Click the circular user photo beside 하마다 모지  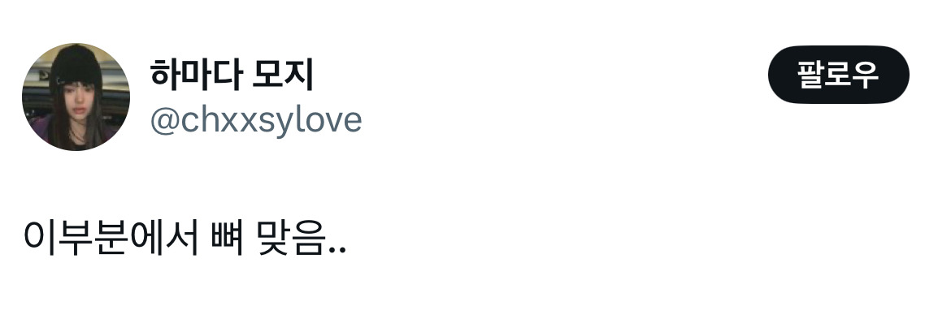pos(76,97)
